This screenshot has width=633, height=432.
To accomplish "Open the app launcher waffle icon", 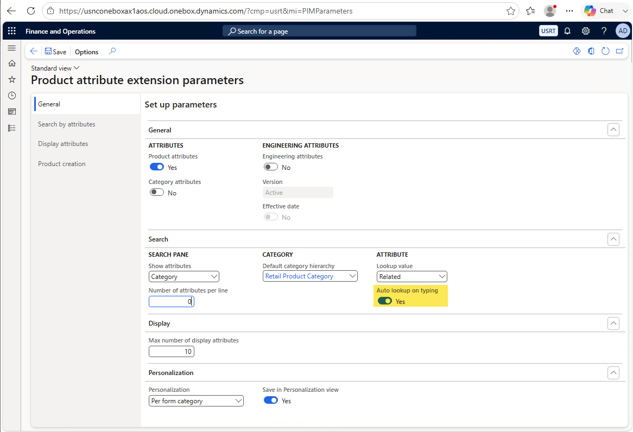I will (12, 31).
